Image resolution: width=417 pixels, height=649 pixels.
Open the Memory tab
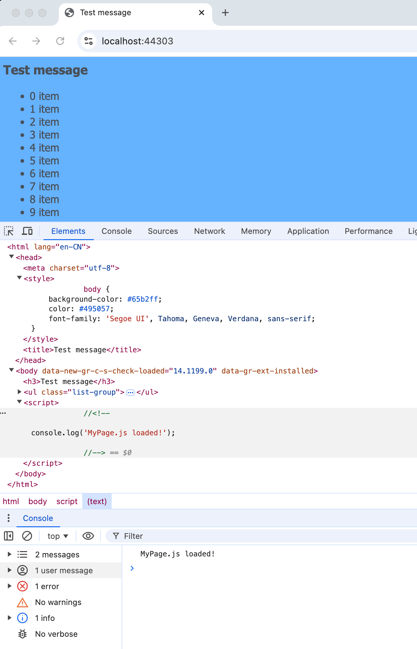[x=256, y=231]
